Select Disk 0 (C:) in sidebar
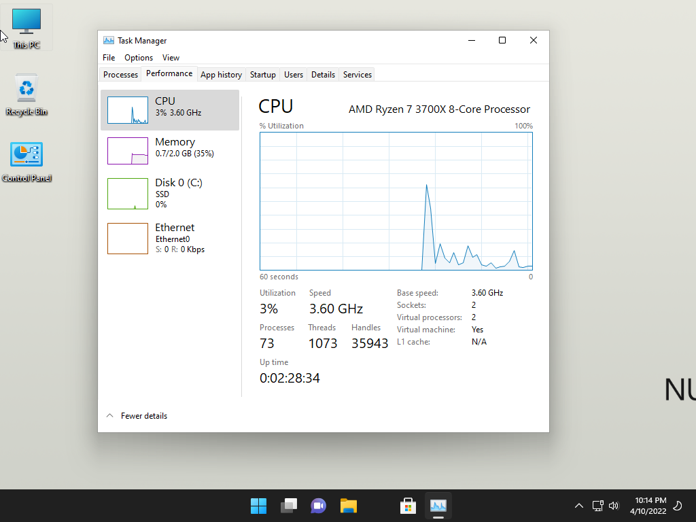 coord(170,193)
